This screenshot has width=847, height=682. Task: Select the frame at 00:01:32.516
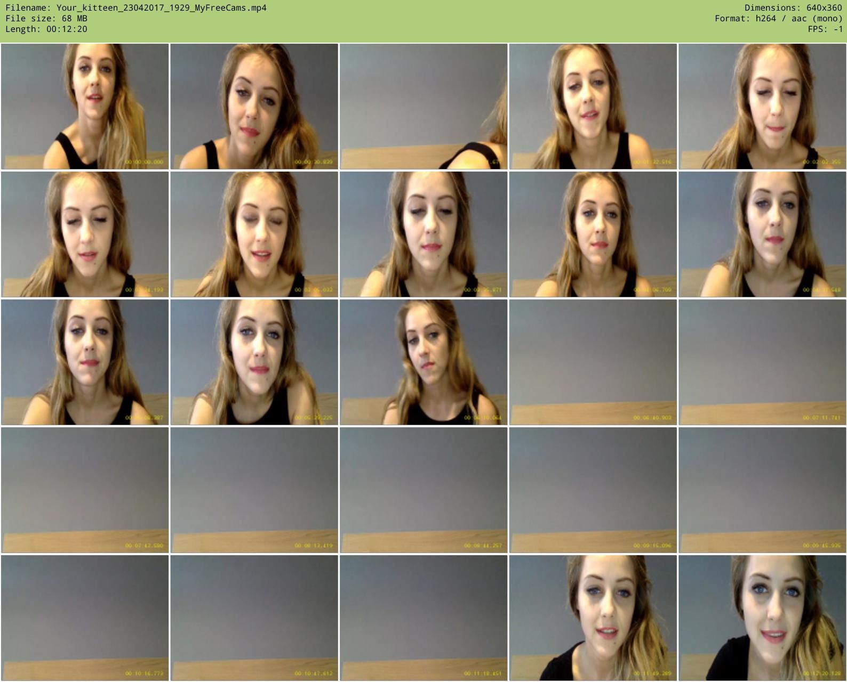(593, 107)
